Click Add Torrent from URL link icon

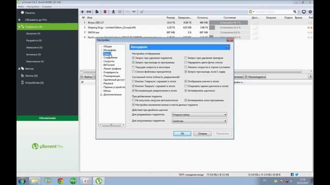coord(89,12)
